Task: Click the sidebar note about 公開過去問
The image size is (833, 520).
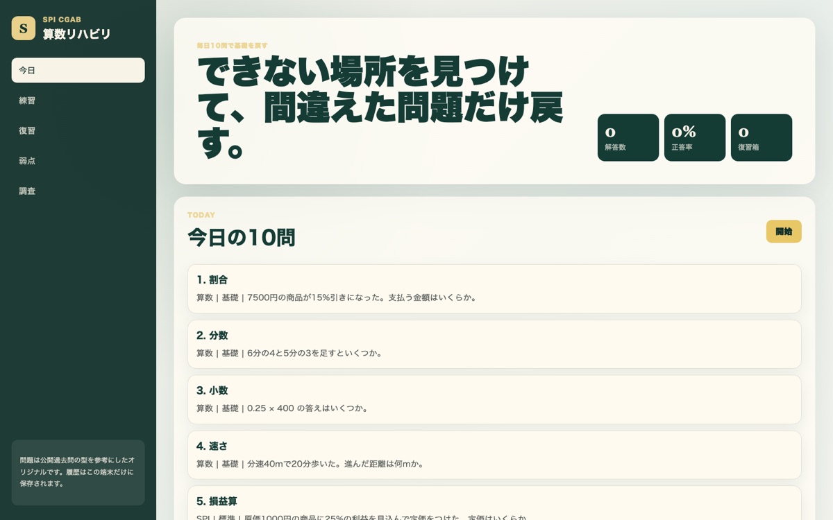Action: coord(78,471)
